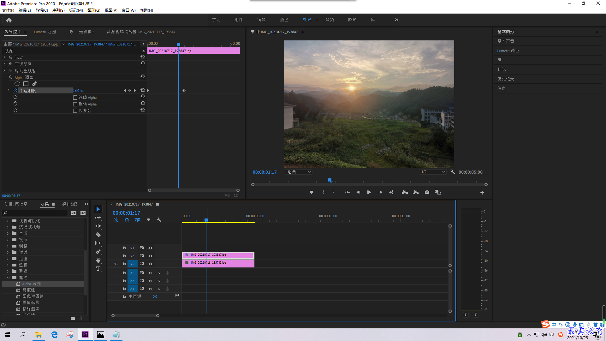The width and height of the screenshot is (606, 341).
Task: Create ellipse mask for Alpha 调整
Action: [17, 84]
